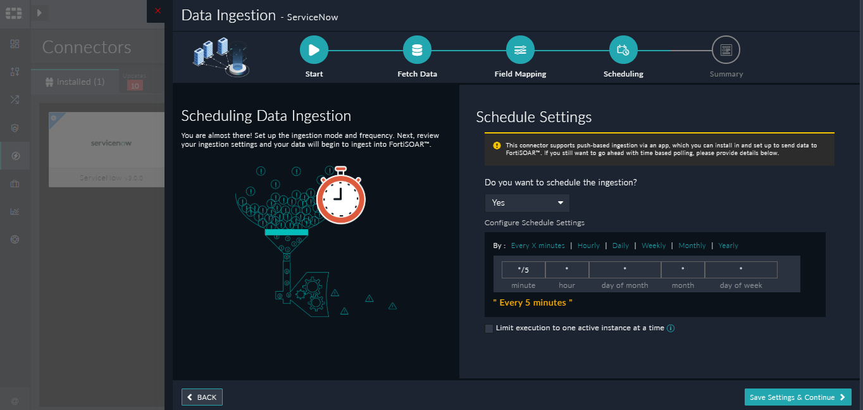Click the Start step label

tap(314, 74)
